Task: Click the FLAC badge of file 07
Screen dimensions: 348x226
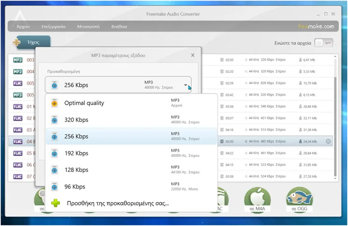Action: pos(18,177)
